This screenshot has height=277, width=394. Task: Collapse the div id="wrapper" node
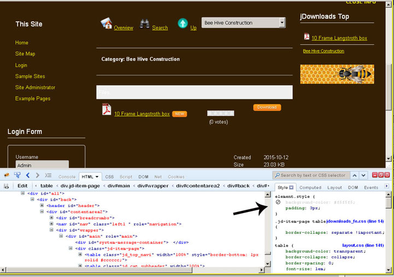click(51, 230)
